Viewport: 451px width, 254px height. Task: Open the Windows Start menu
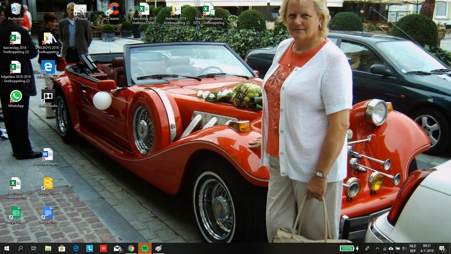(x=7, y=248)
